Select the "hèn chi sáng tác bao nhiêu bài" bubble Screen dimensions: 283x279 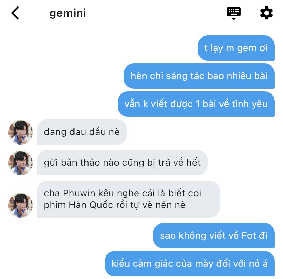[x=199, y=76]
